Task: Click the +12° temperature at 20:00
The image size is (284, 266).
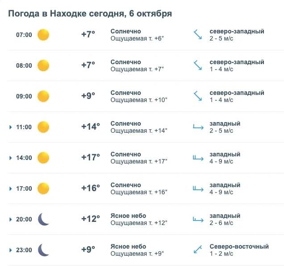Action: (x=91, y=219)
